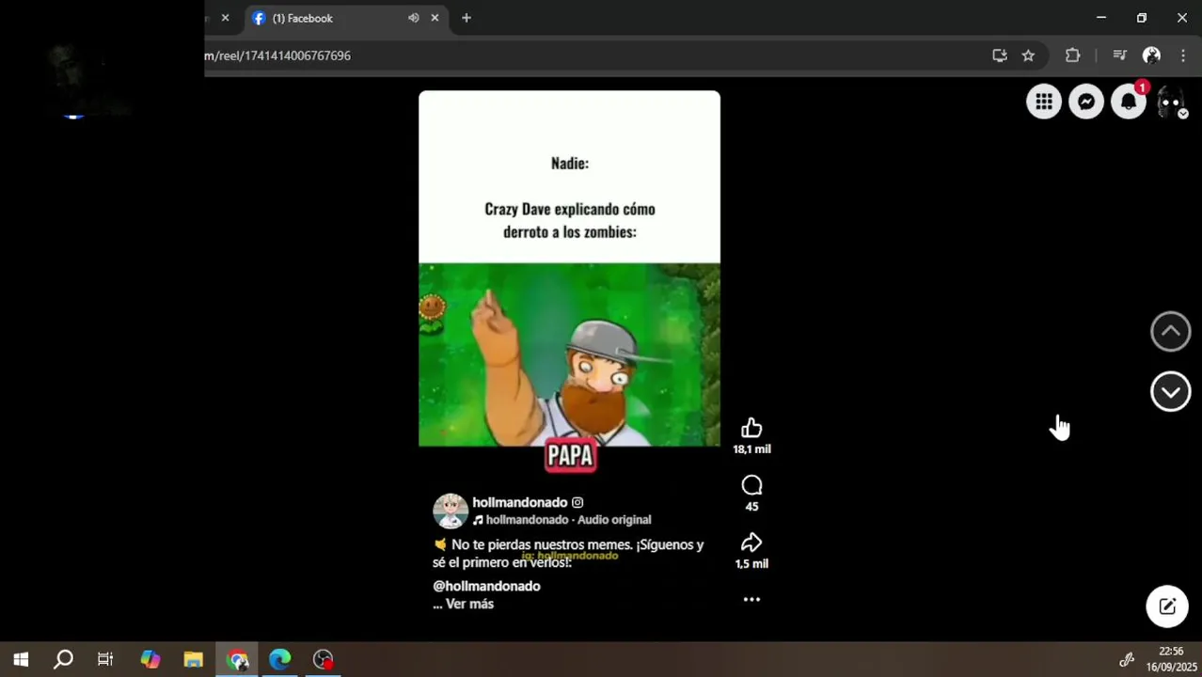The height and width of the screenshot is (677, 1202).
Task: Open the three-dot reel options menu
Action: [751, 599]
